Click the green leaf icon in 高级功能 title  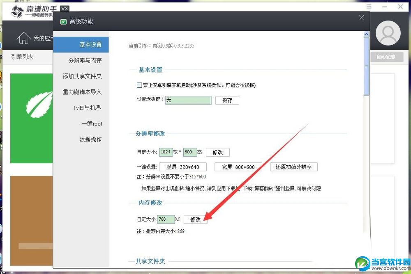(x=63, y=22)
